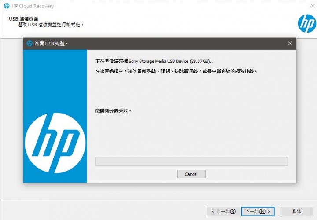Click the 下一步(N) next button

(x=258, y=211)
